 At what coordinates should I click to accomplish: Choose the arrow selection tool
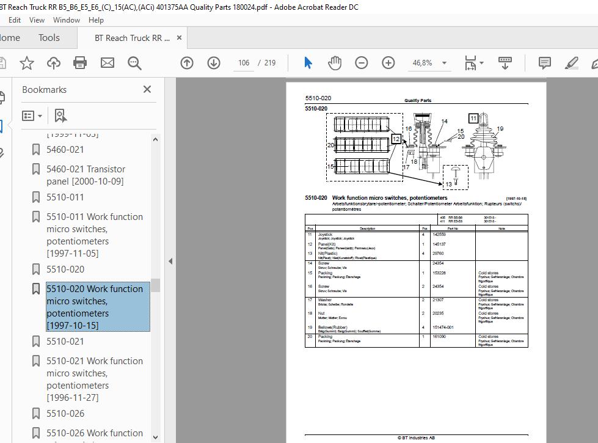point(308,63)
